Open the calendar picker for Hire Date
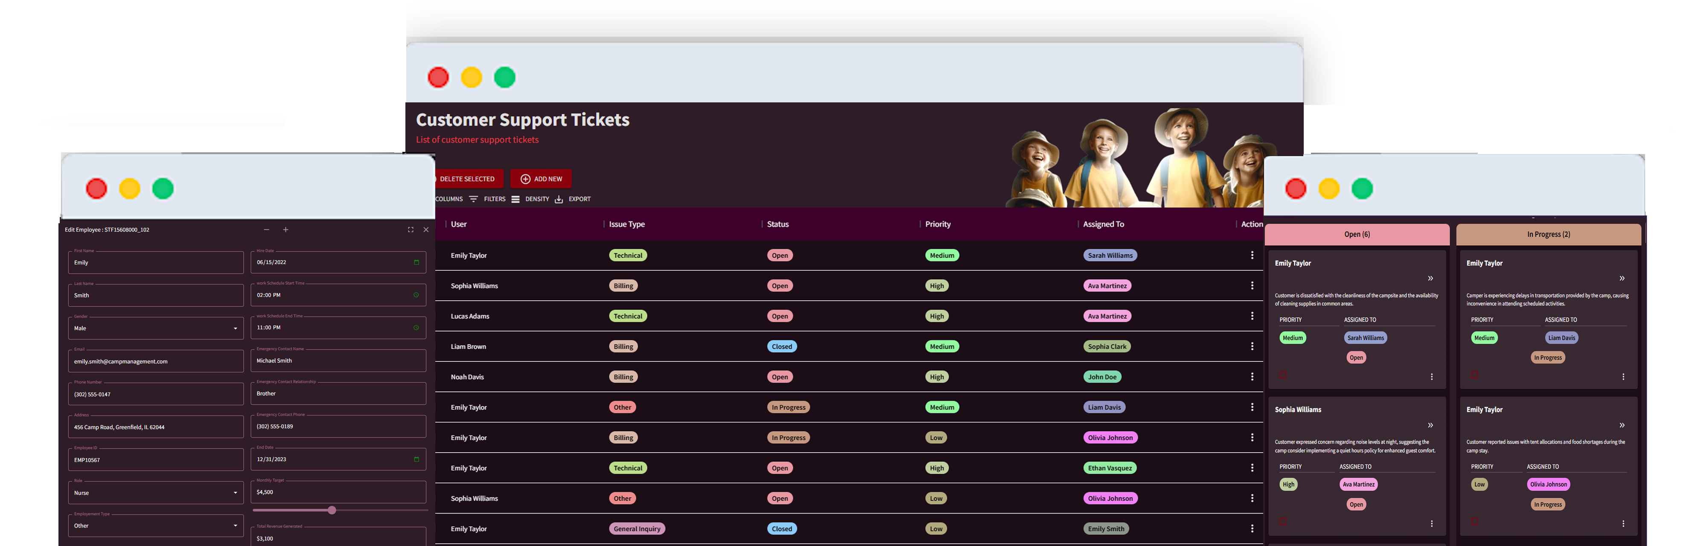The image size is (1707, 546). [416, 262]
